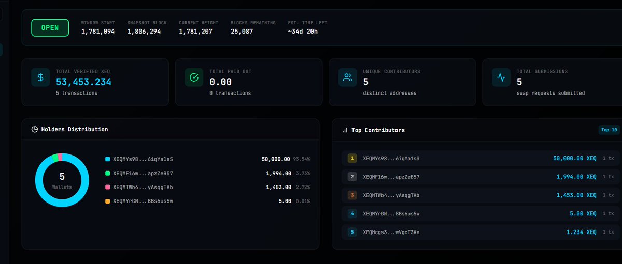Click the rank 3 badge in Top Contributors

click(x=352, y=195)
